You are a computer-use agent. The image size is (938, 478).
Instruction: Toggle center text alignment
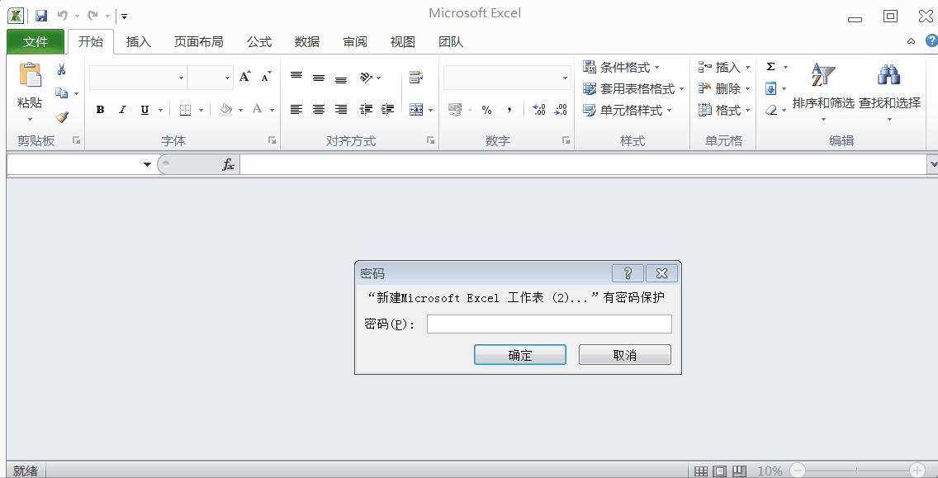[318, 108]
